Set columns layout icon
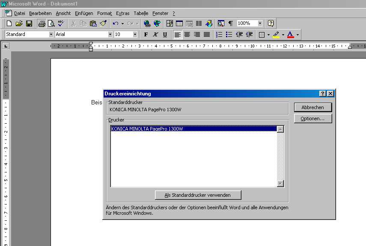 point(199,24)
